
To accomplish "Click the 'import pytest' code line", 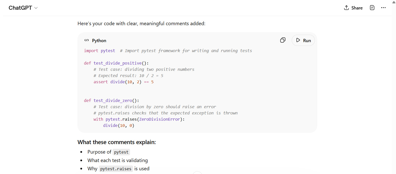I will tap(100, 51).
